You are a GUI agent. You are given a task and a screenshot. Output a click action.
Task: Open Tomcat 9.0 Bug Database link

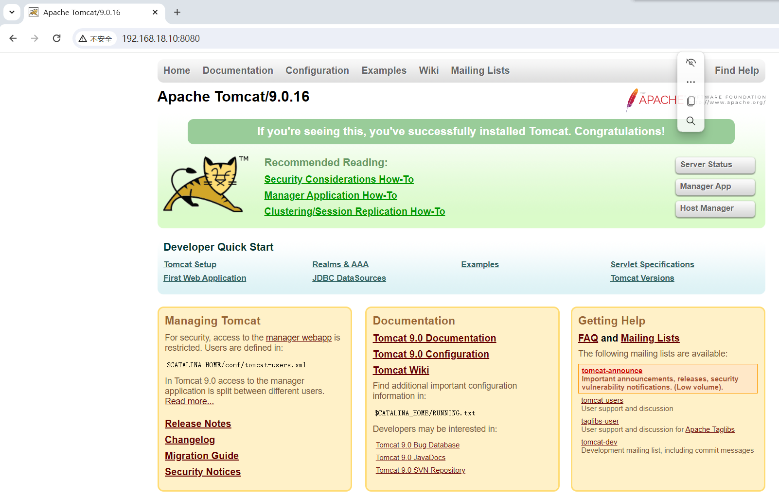pyautogui.click(x=417, y=445)
